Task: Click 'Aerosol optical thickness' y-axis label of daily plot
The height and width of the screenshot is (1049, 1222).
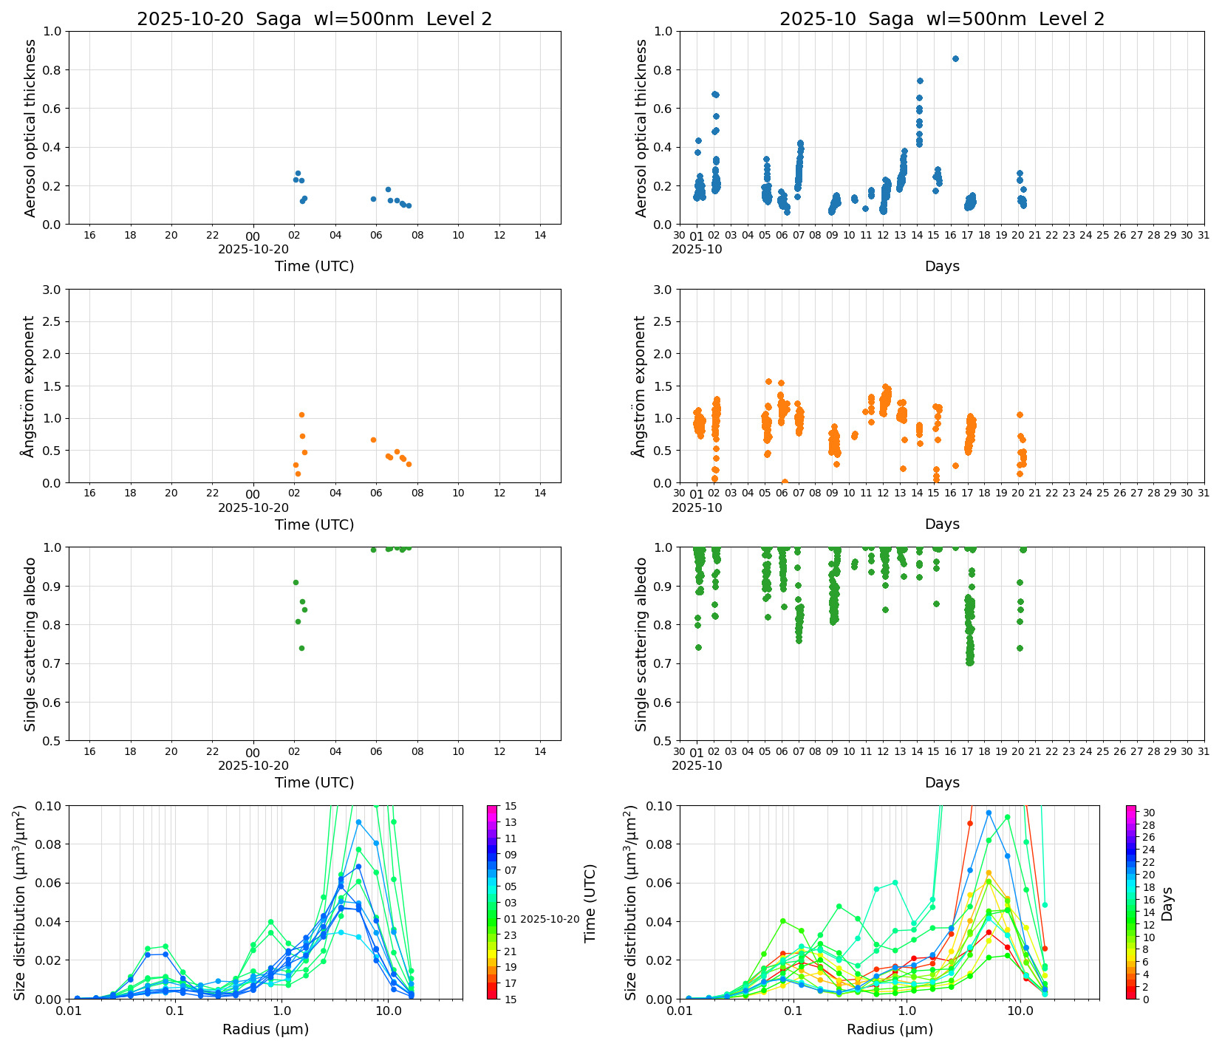Action: (30, 128)
